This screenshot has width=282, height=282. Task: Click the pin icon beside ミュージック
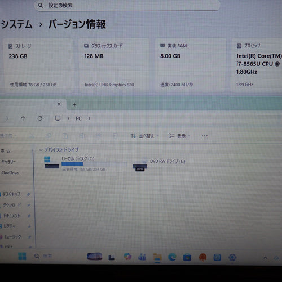[29, 237]
